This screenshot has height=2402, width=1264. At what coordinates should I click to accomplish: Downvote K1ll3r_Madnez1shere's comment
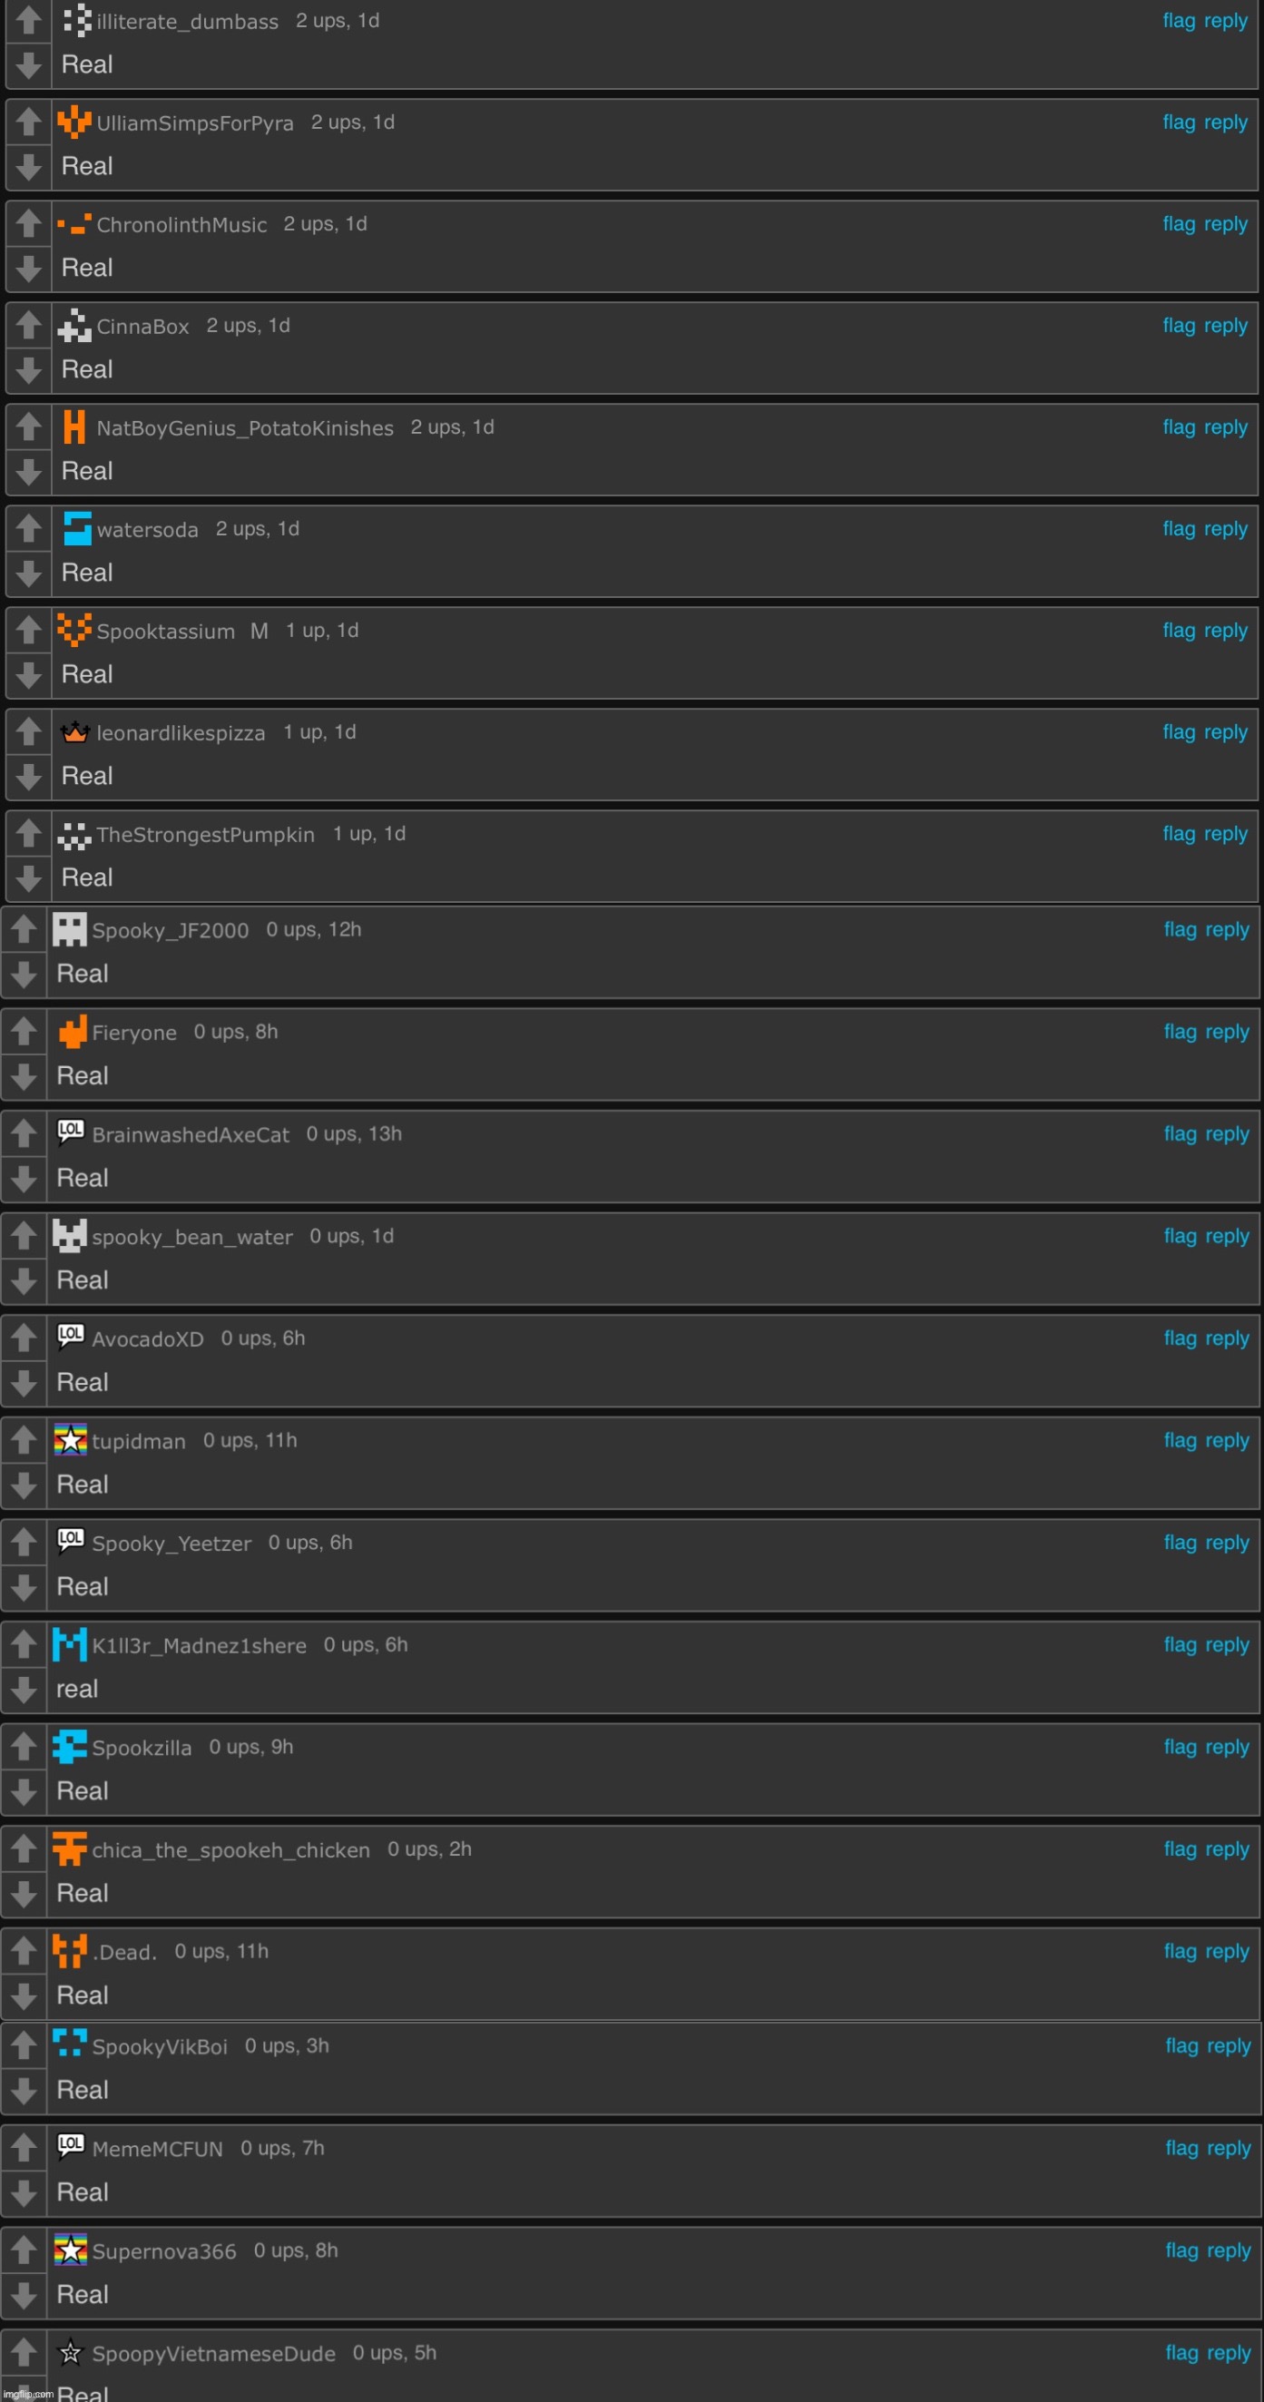pos(24,1690)
